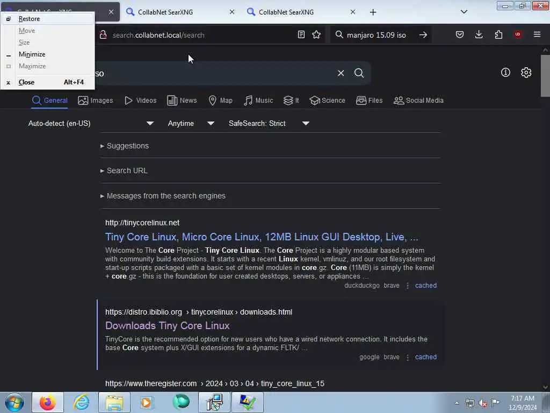Viewport: 550px width, 413px height.
Task: Open a new browser tab
Action: (373, 12)
